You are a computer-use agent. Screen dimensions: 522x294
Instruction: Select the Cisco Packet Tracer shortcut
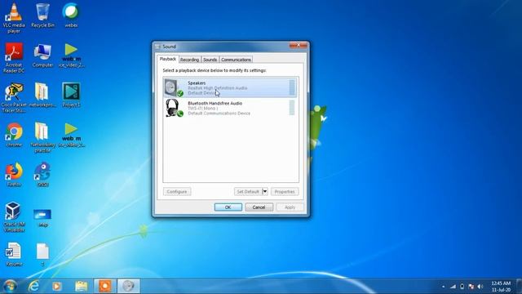[x=14, y=98]
